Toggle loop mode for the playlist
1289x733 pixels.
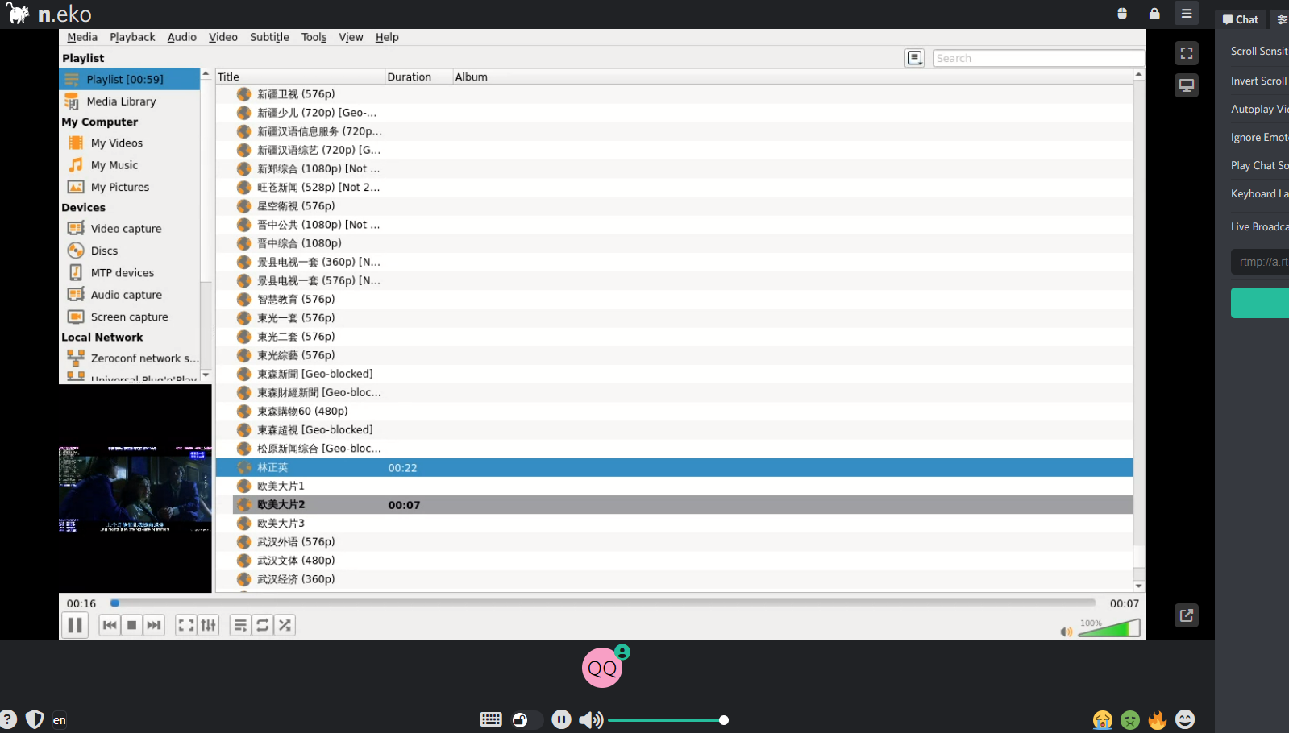pyautogui.click(x=263, y=625)
